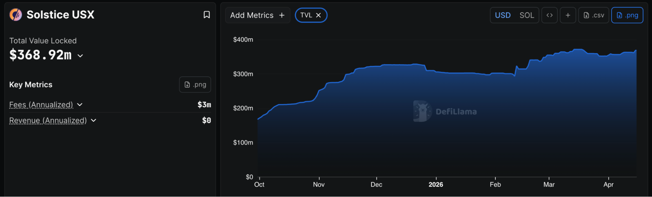This screenshot has height=197, width=652.
Task: Click the Revenue (Annualized) label
Action: tap(48, 120)
